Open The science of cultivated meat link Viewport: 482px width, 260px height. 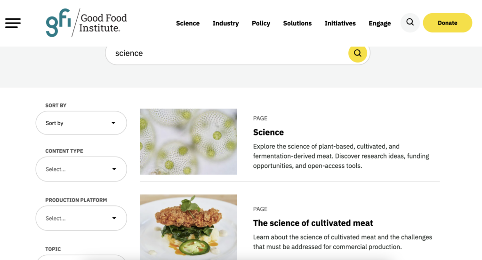313,223
